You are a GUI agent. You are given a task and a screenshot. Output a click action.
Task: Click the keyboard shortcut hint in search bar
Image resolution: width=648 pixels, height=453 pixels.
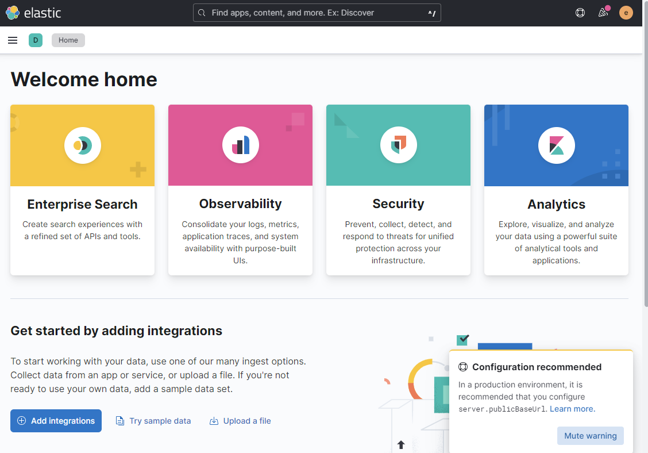[x=432, y=13]
